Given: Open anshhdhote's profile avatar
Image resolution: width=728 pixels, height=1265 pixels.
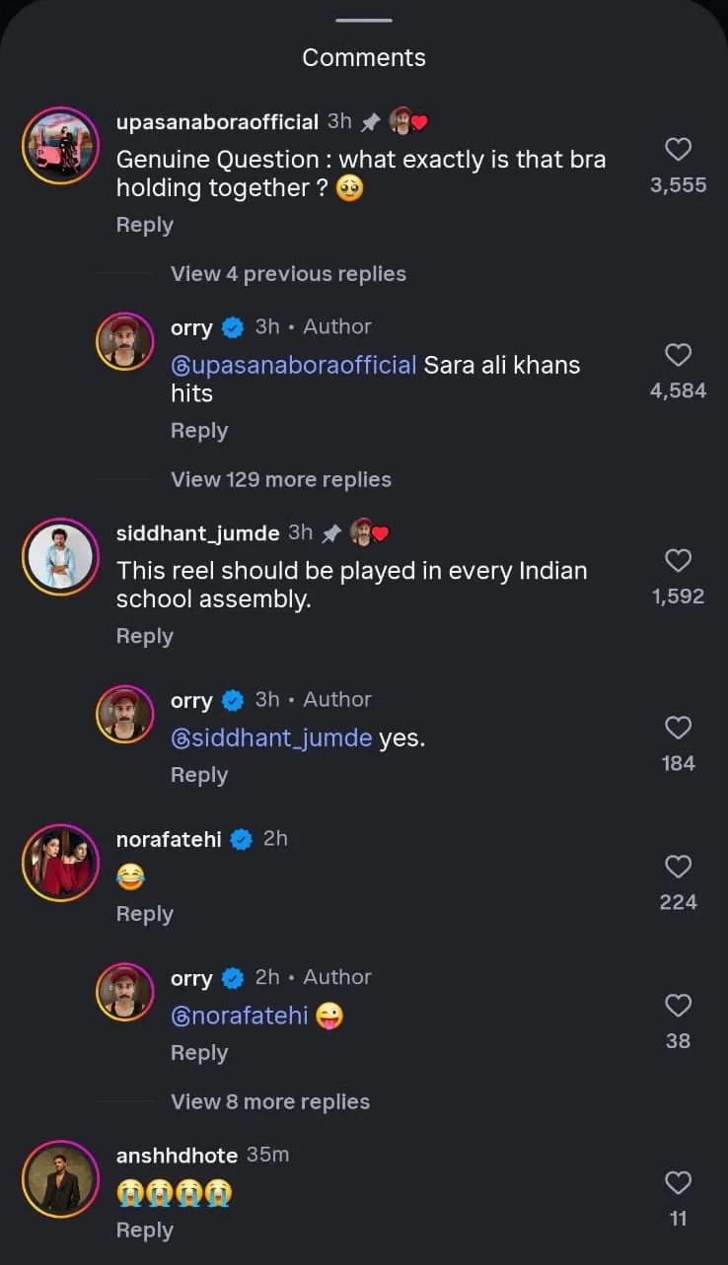Looking at the screenshot, I should pos(61,1178).
